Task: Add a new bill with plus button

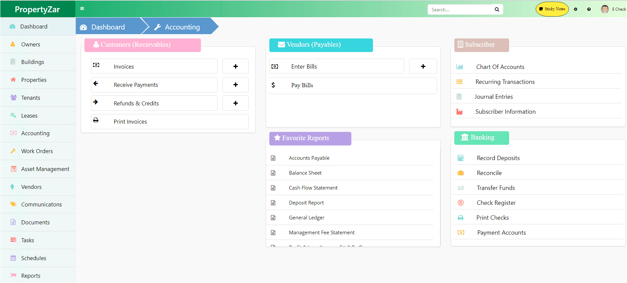Action: (423, 66)
